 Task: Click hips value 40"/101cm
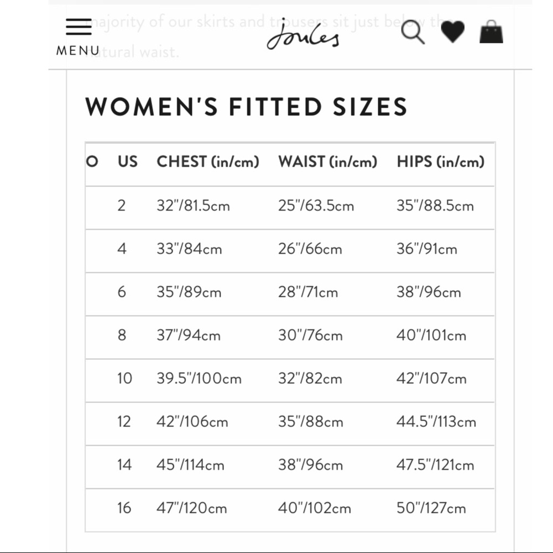point(431,335)
